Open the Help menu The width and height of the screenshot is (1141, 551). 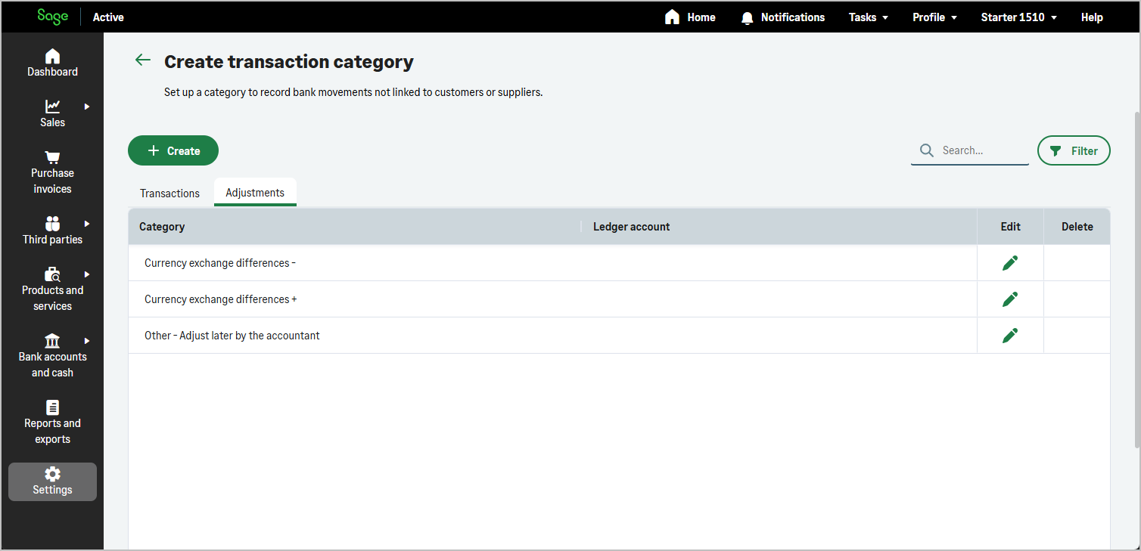[1092, 17]
